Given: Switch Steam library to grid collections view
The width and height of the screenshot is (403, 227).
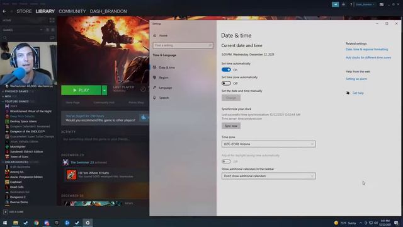Looking at the screenshot, I should pos(52,20).
